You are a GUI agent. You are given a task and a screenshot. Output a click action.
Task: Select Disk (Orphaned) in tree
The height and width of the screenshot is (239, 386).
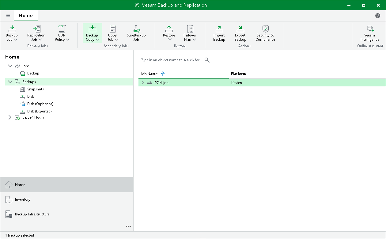40,104
